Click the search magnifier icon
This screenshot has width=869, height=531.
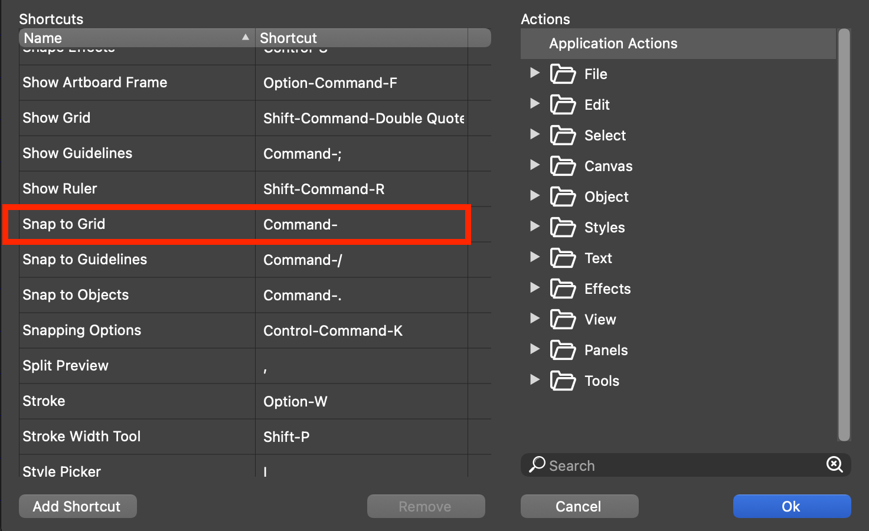[x=537, y=464]
